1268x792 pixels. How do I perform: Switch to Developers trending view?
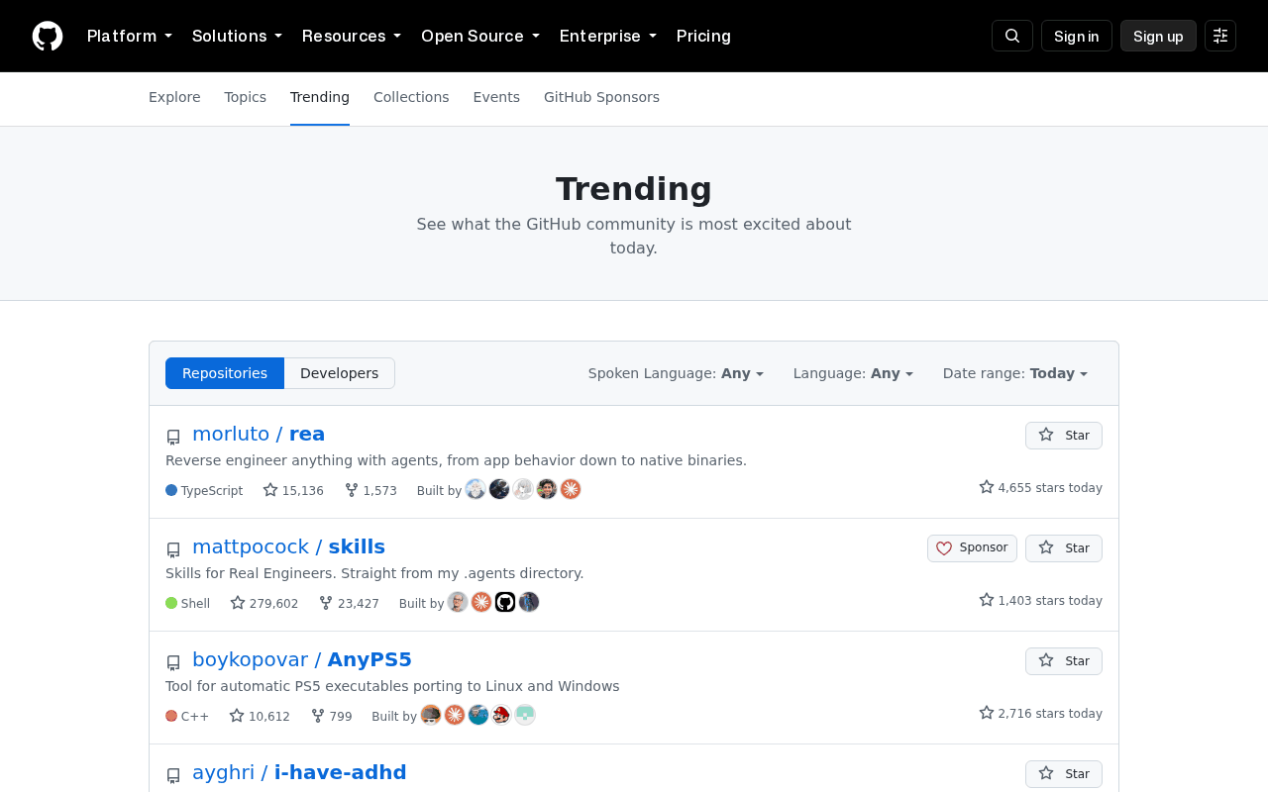[339, 373]
